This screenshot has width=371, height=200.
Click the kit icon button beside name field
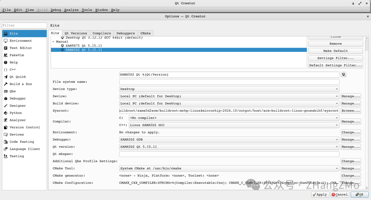(344, 75)
